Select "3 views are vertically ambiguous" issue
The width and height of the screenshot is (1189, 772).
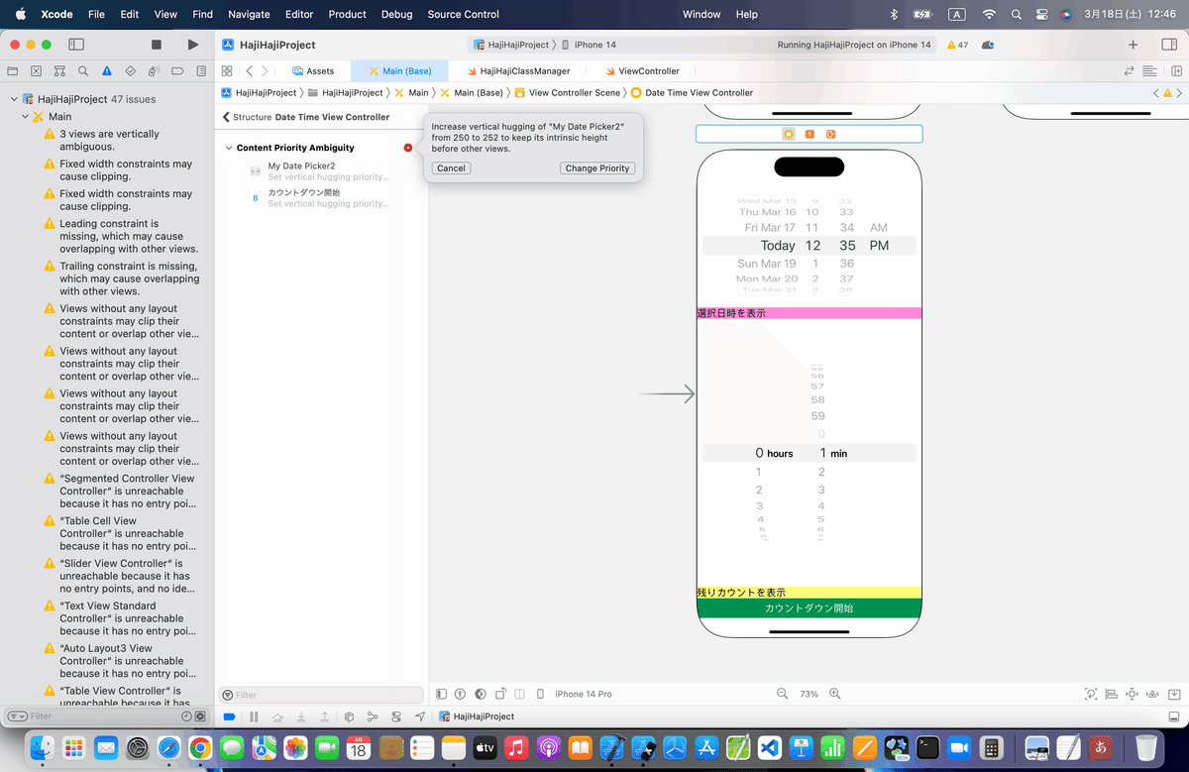[x=123, y=140]
